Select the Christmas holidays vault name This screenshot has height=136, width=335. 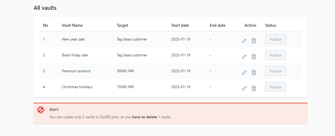point(77,87)
